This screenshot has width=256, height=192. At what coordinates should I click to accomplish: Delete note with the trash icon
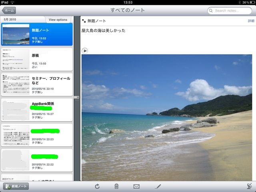(116, 186)
